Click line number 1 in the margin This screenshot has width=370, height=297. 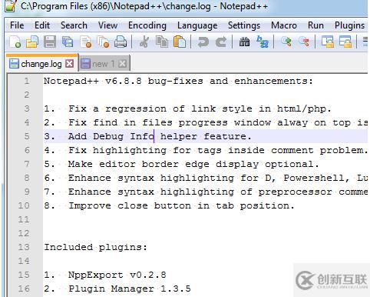27,81
